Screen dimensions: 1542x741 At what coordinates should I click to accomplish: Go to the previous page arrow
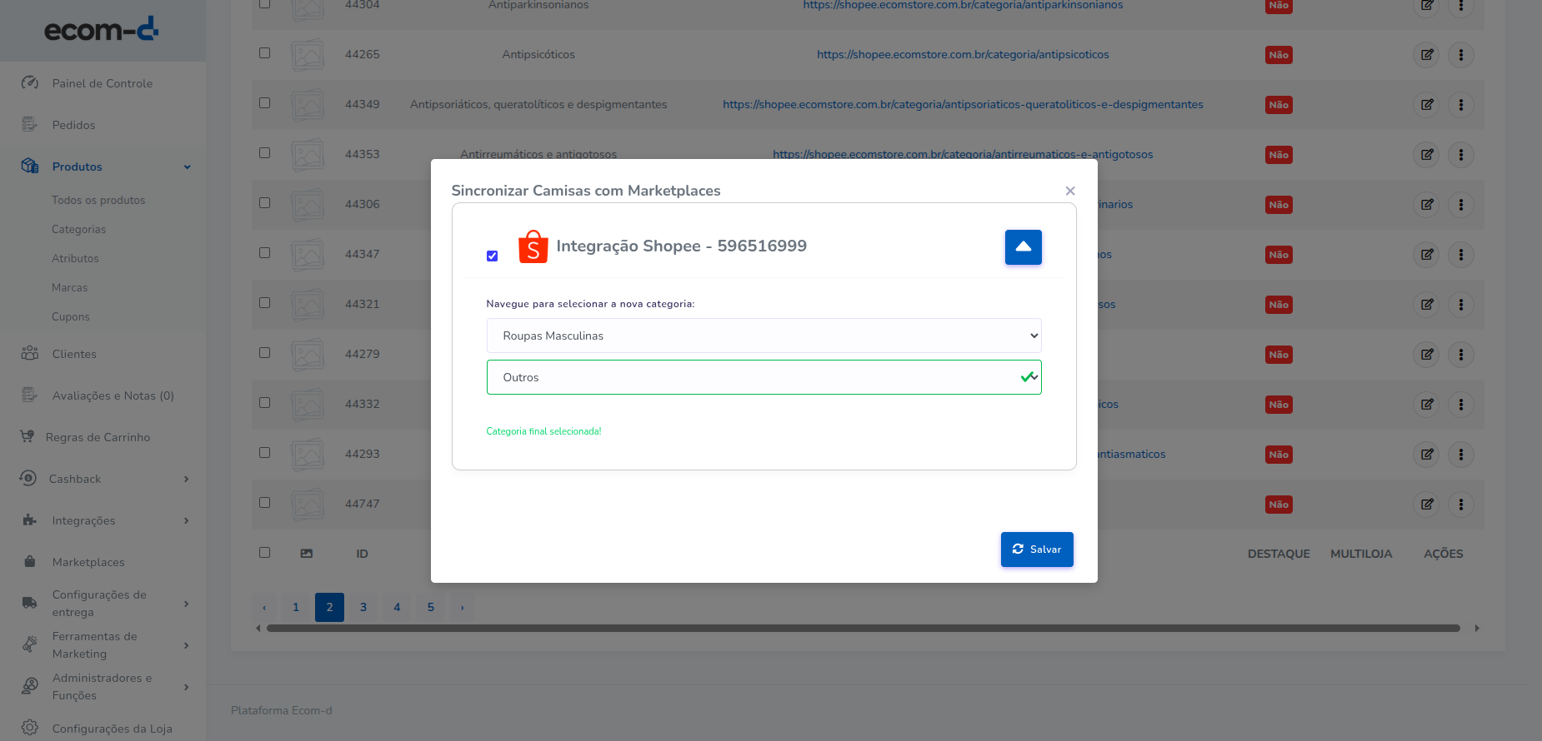pyautogui.click(x=264, y=607)
